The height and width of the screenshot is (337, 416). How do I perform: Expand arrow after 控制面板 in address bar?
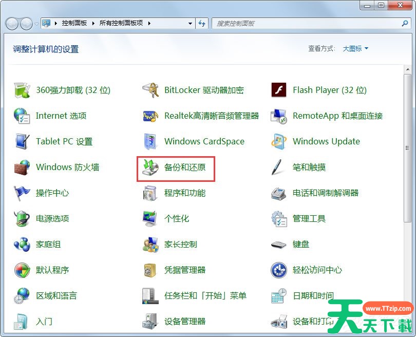click(x=93, y=23)
